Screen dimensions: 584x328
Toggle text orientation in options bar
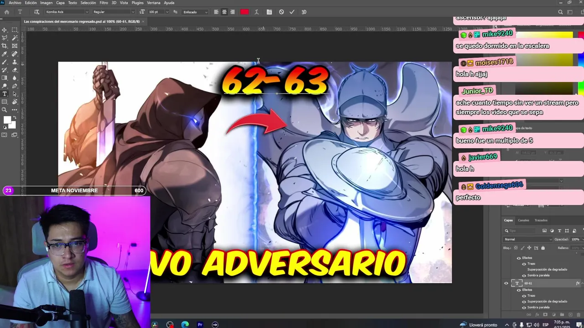pos(36,12)
